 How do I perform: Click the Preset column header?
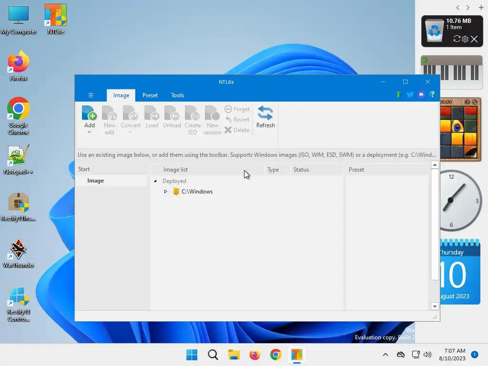[x=387, y=170]
